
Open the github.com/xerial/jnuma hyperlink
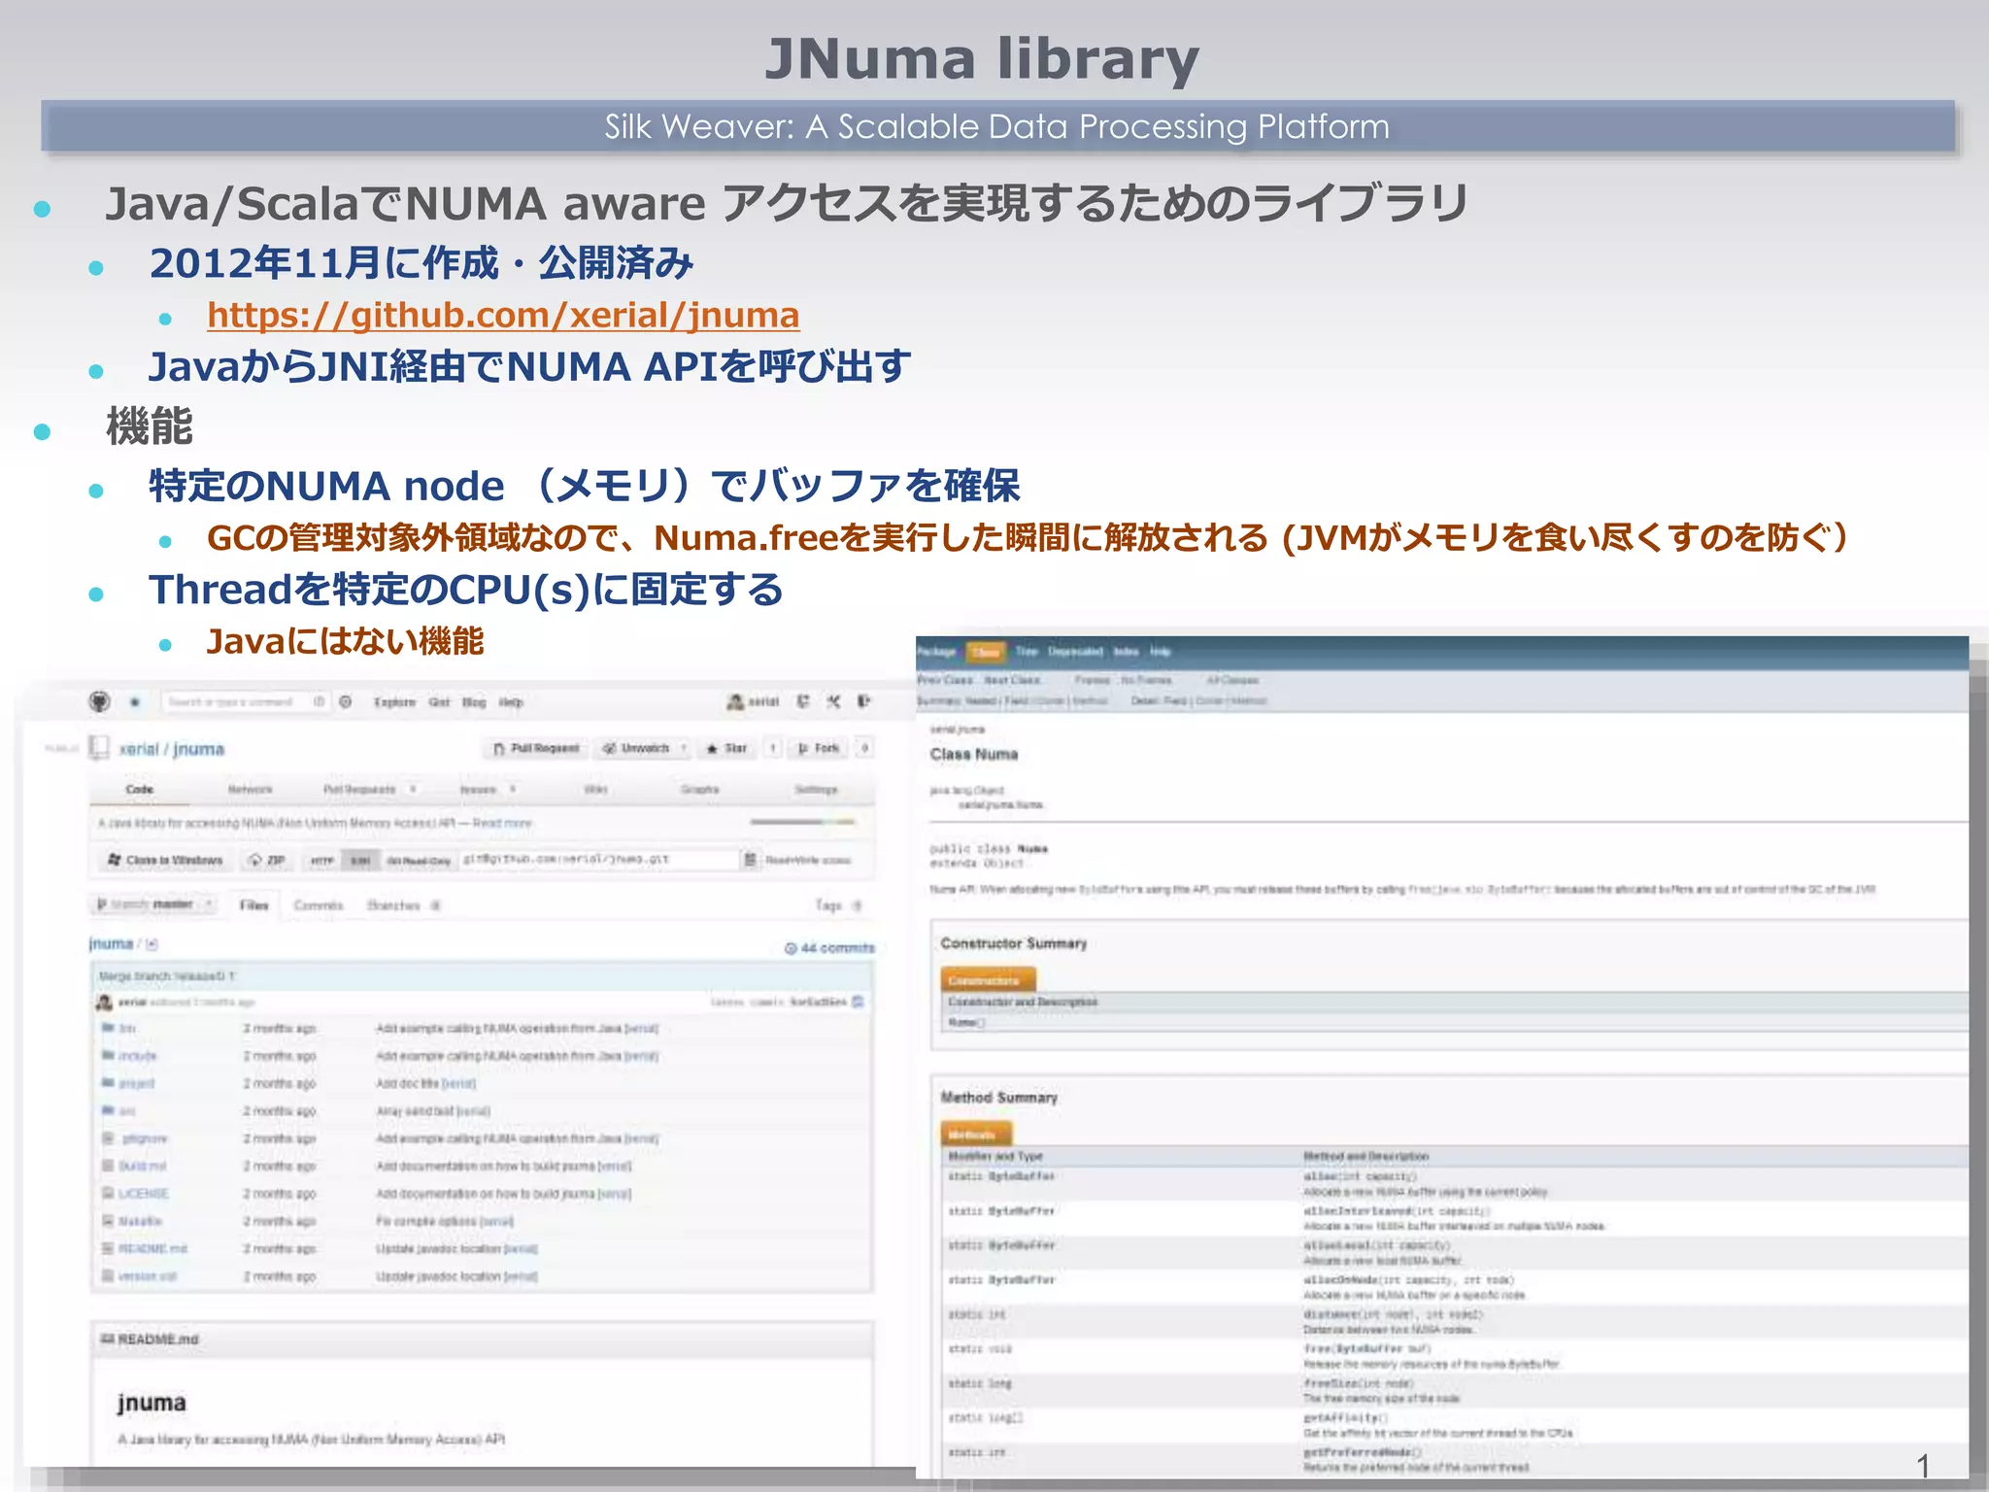click(x=503, y=316)
